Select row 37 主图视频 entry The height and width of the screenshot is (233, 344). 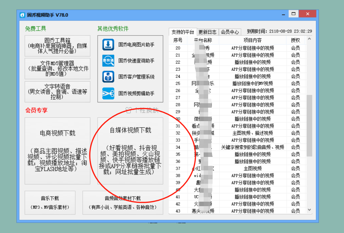pyautogui.click(x=237, y=169)
